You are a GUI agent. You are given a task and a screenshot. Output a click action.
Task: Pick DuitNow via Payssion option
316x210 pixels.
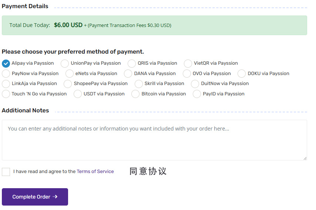[195, 84]
